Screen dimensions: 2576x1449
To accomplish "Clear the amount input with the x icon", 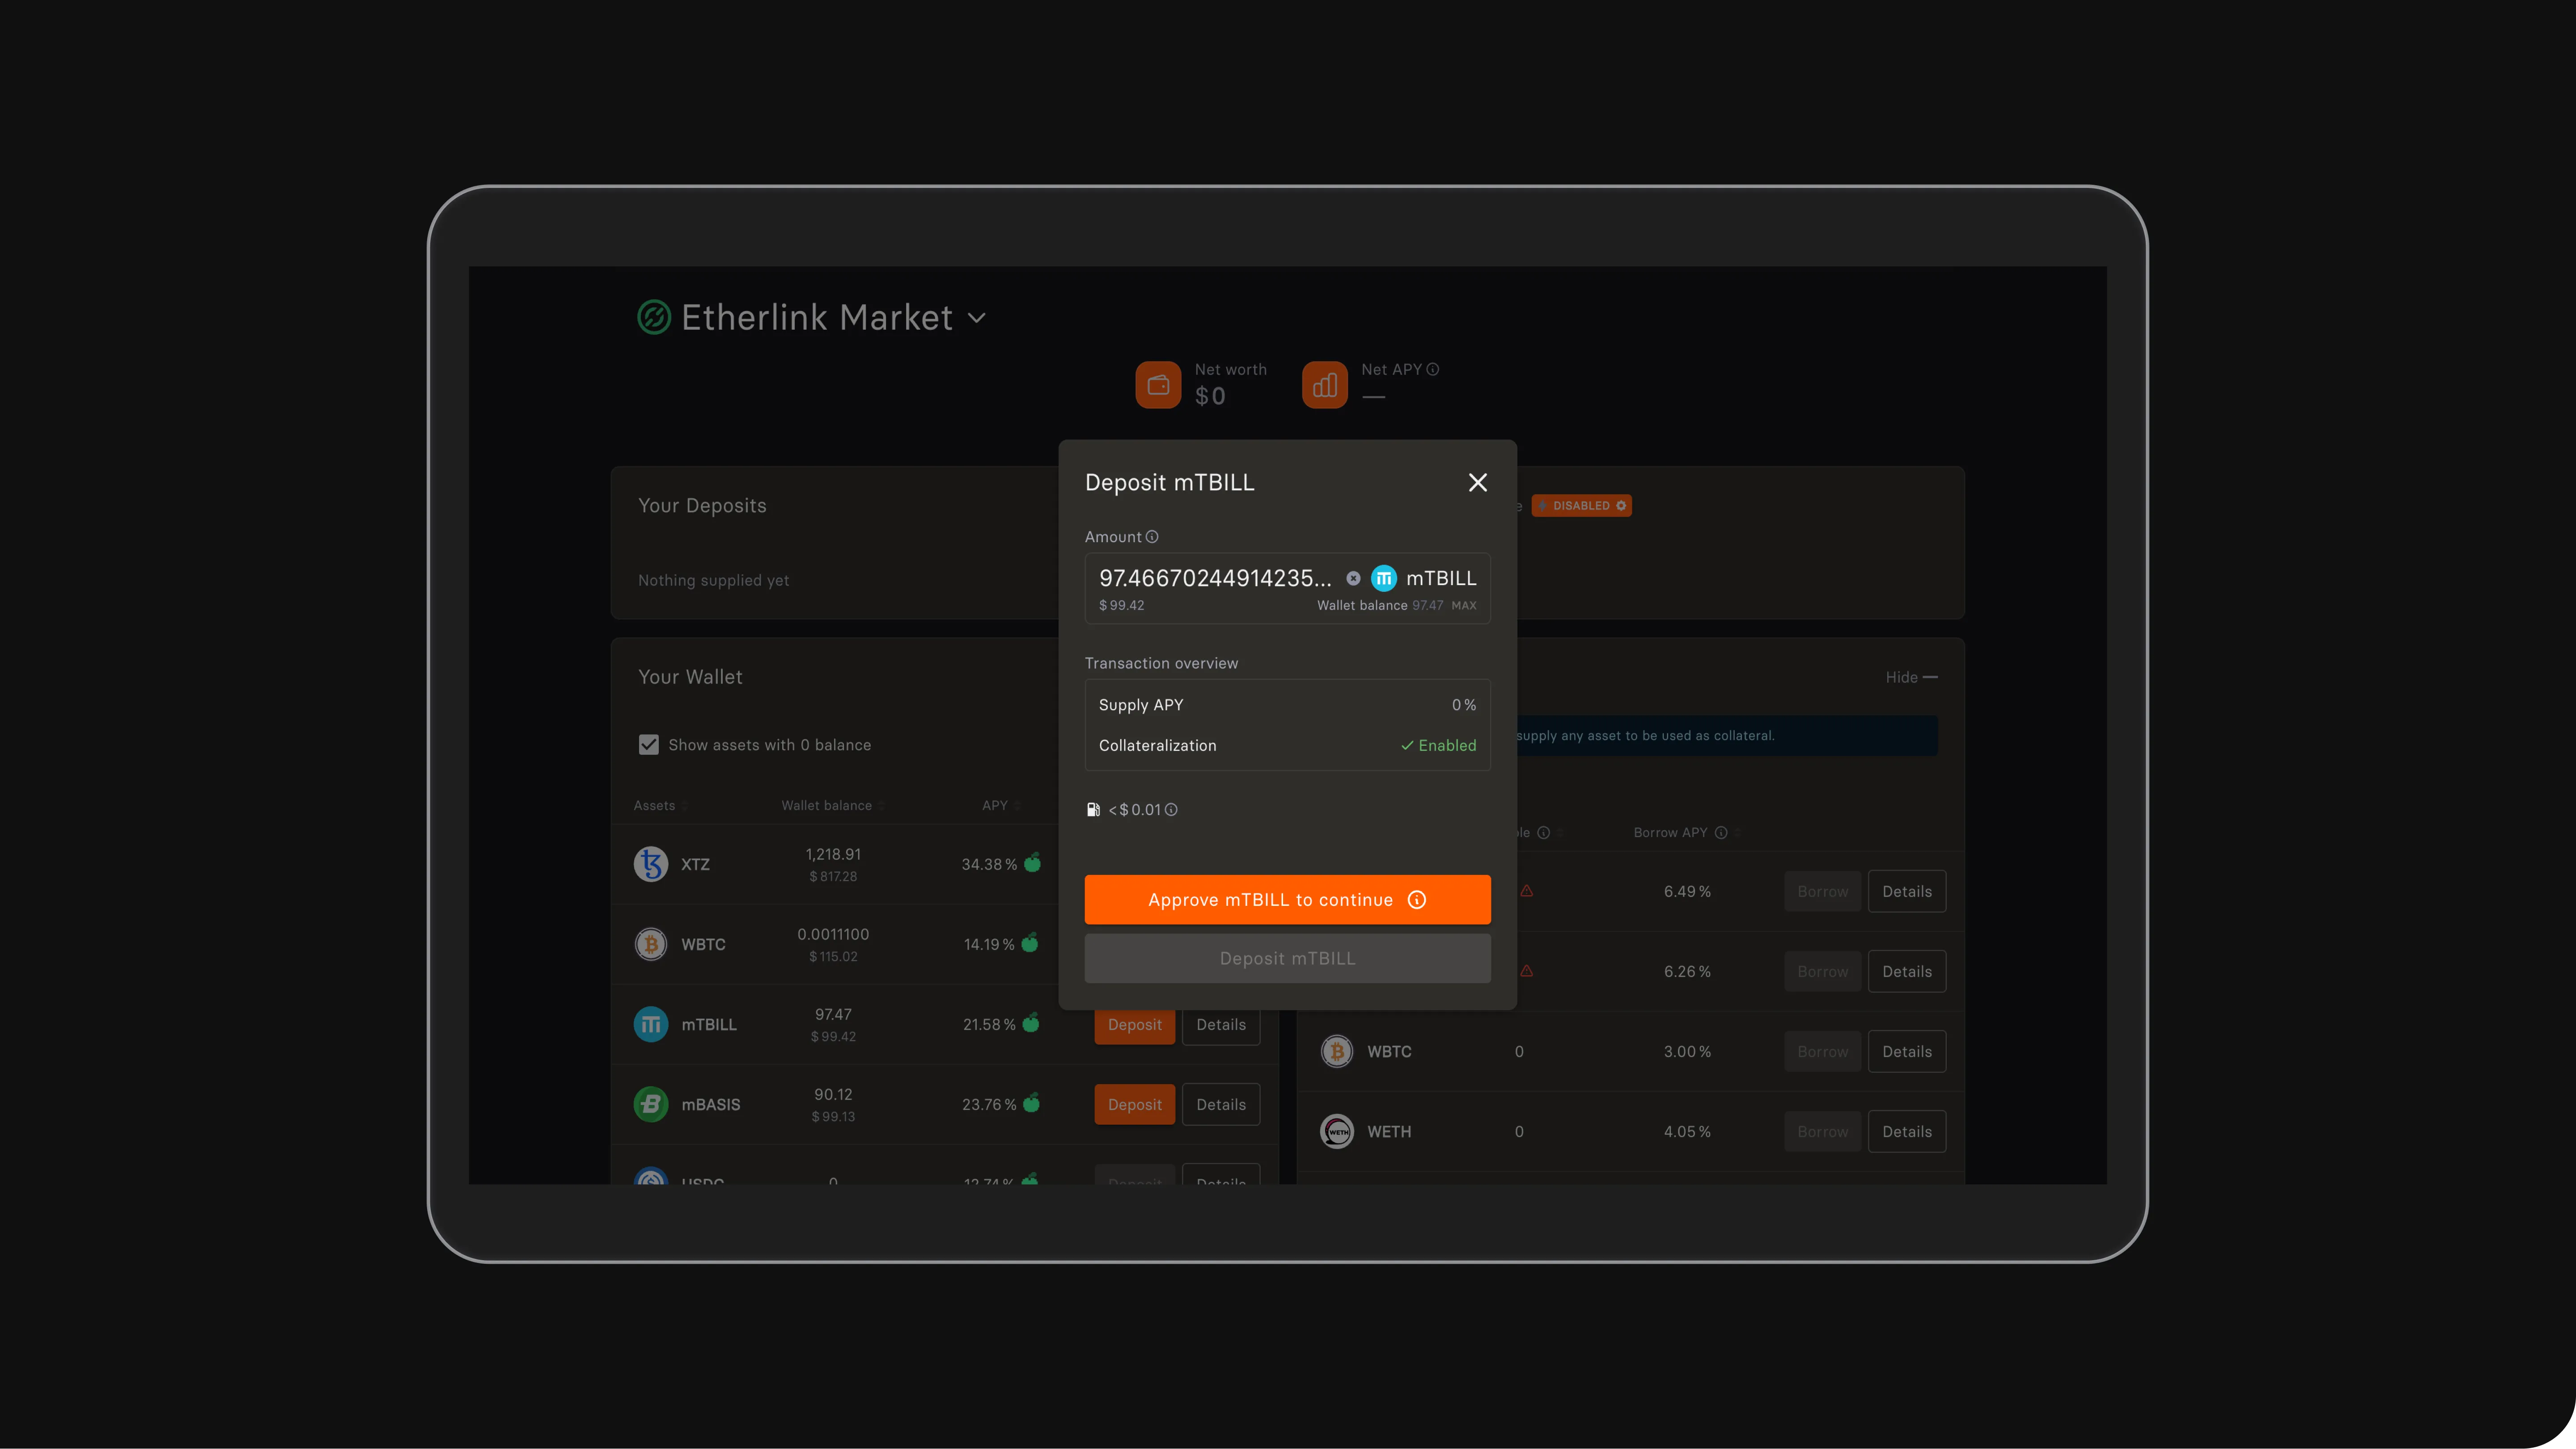I will pyautogui.click(x=1353, y=578).
